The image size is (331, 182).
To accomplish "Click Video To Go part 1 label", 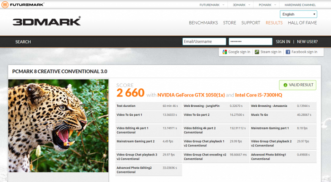I will point(129,115).
